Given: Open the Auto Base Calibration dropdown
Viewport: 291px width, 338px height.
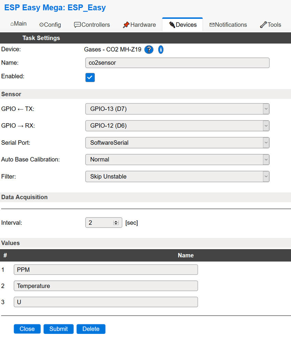Looking at the screenshot, I should (177, 159).
